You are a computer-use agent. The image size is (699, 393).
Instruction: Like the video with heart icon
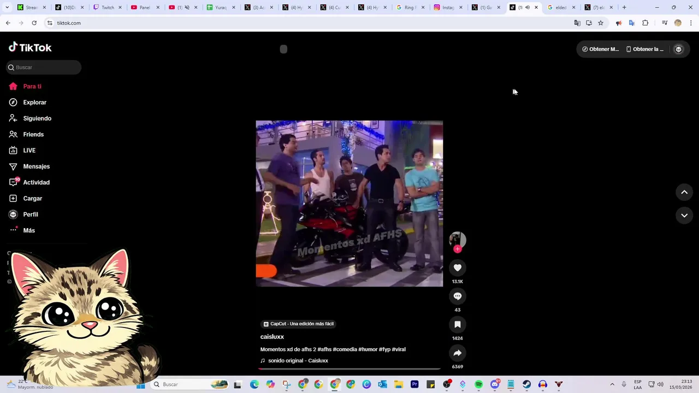coord(458,267)
